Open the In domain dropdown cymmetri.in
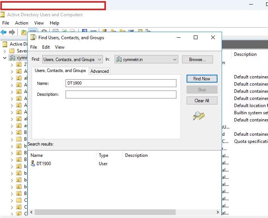 click(146, 59)
